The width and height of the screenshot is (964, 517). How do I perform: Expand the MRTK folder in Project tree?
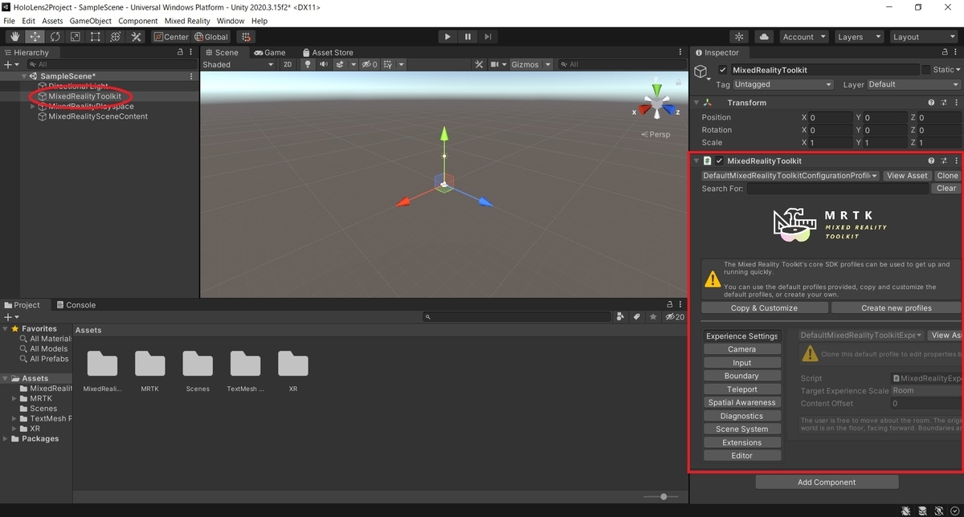tap(14, 398)
